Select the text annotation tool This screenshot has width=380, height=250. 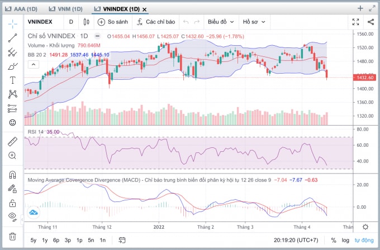click(13, 80)
